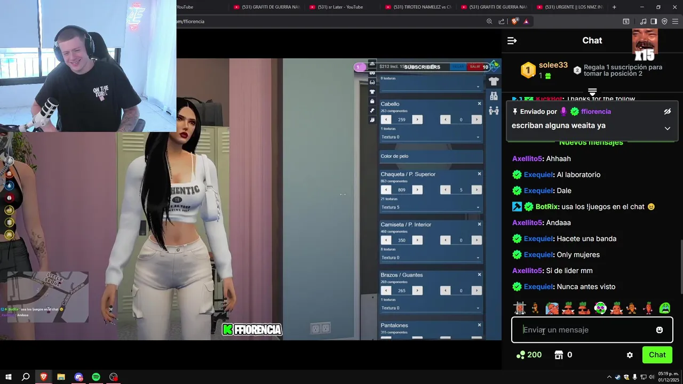This screenshot has width=683, height=384.
Task: Open the tab search icon in toolbar
Action: pos(626,21)
